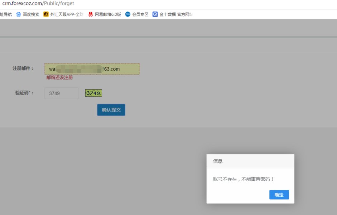Click the 信息 dialog title
This screenshot has height=215, width=337.
[x=218, y=161]
